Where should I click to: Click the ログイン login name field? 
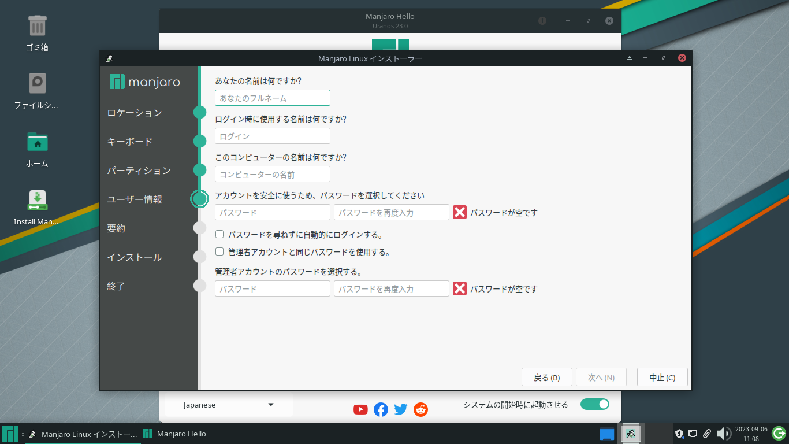tap(273, 136)
